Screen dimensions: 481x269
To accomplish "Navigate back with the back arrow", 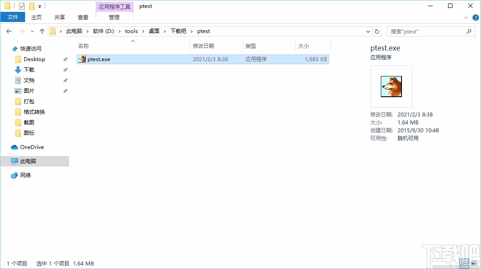I will click(x=8, y=31).
